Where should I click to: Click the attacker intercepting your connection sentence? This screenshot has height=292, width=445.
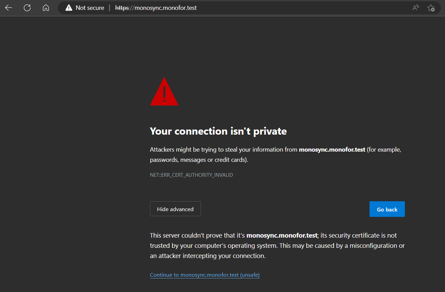tap(207, 256)
